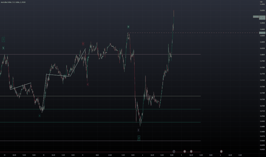Click the USD currency label above the price axis
Viewport: 266px width, 157px height.
[261, 2]
